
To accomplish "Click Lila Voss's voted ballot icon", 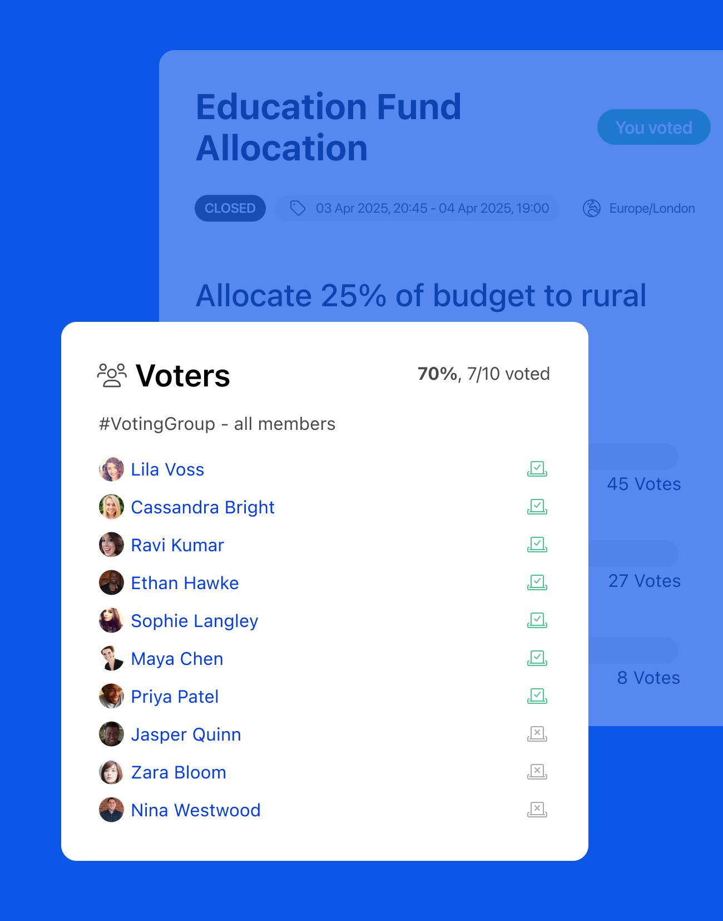I will tap(537, 469).
